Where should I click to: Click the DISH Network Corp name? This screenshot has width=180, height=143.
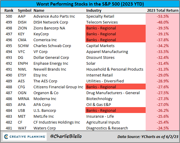(x=51, y=22)
